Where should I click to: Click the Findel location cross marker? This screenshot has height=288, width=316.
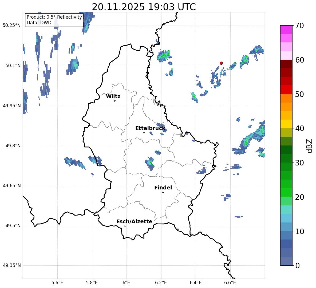[x=163, y=192]
